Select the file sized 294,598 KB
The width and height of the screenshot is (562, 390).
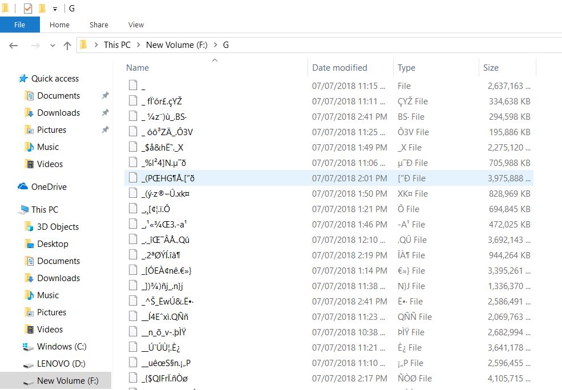(329, 117)
